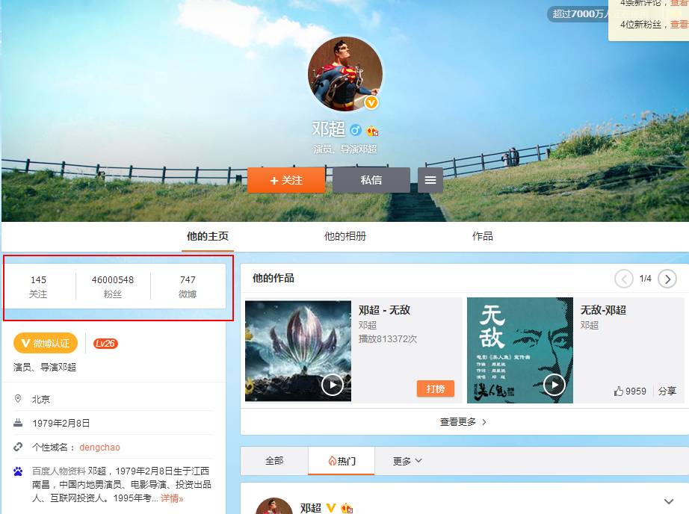Image resolution: width=689 pixels, height=514 pixels.
Task: Follow the user with +关注 button
Action: tap(286, 180)
